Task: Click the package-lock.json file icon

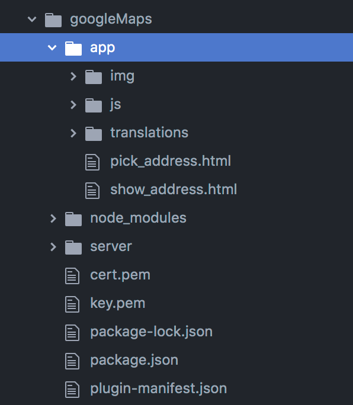Action: tap(72, 333)
